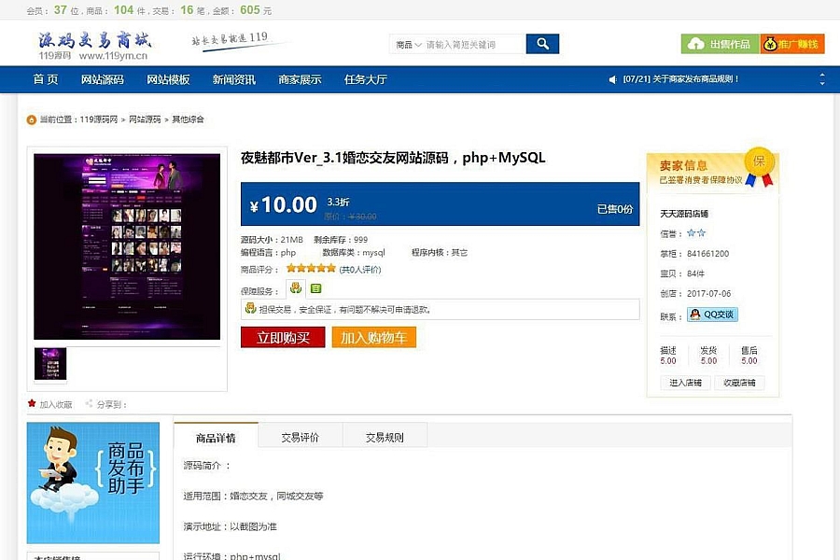Click the QQ交谈 contact button

pyautogui.click(x=712, y=315)
